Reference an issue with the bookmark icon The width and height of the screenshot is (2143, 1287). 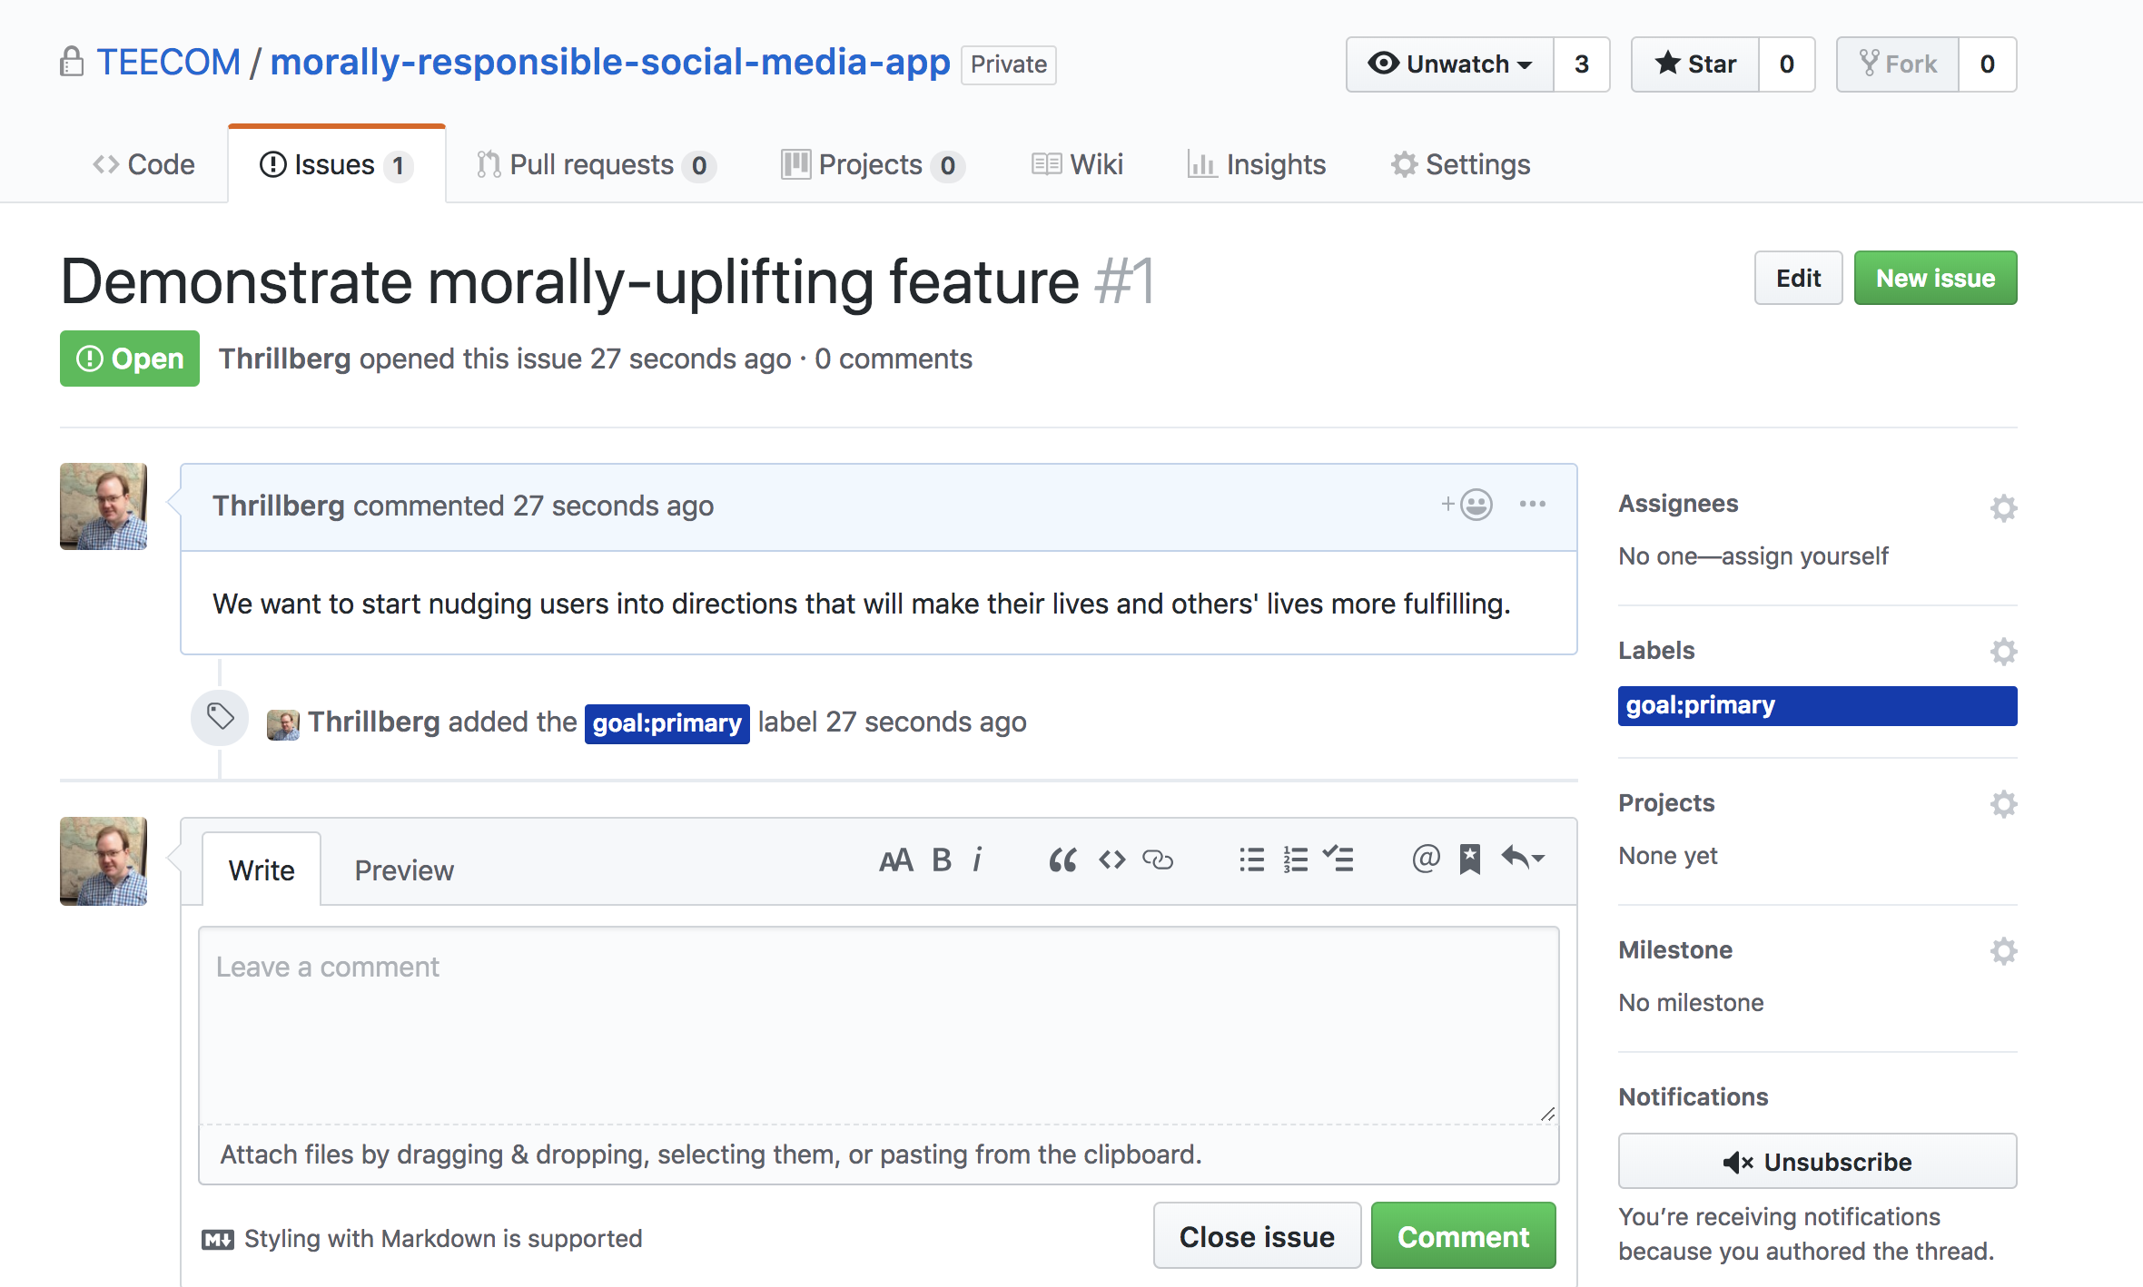1470,860
